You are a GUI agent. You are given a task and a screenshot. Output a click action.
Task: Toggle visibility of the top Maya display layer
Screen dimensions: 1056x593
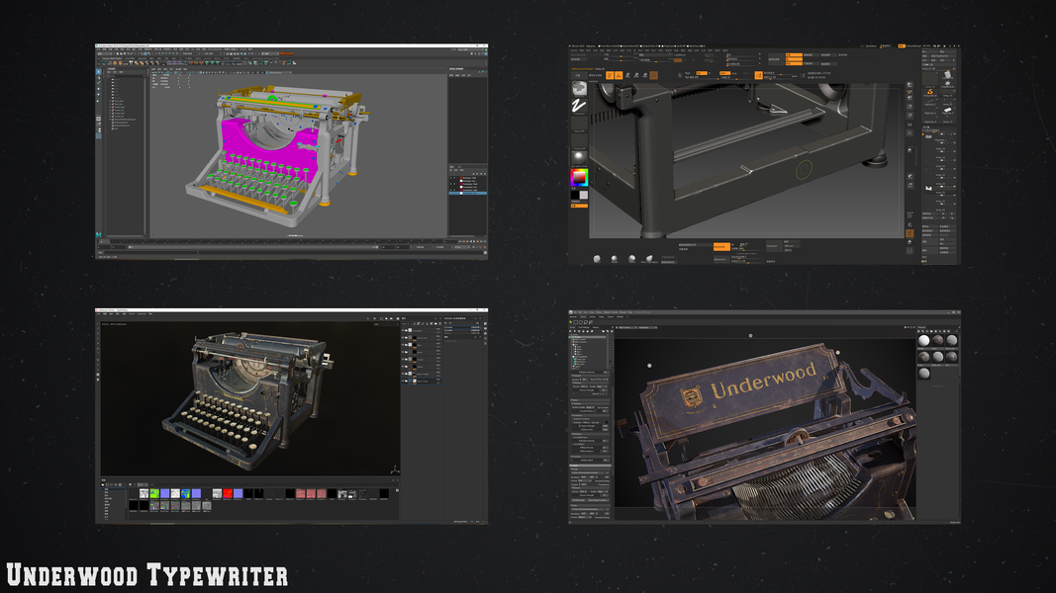tap(451, 178)
